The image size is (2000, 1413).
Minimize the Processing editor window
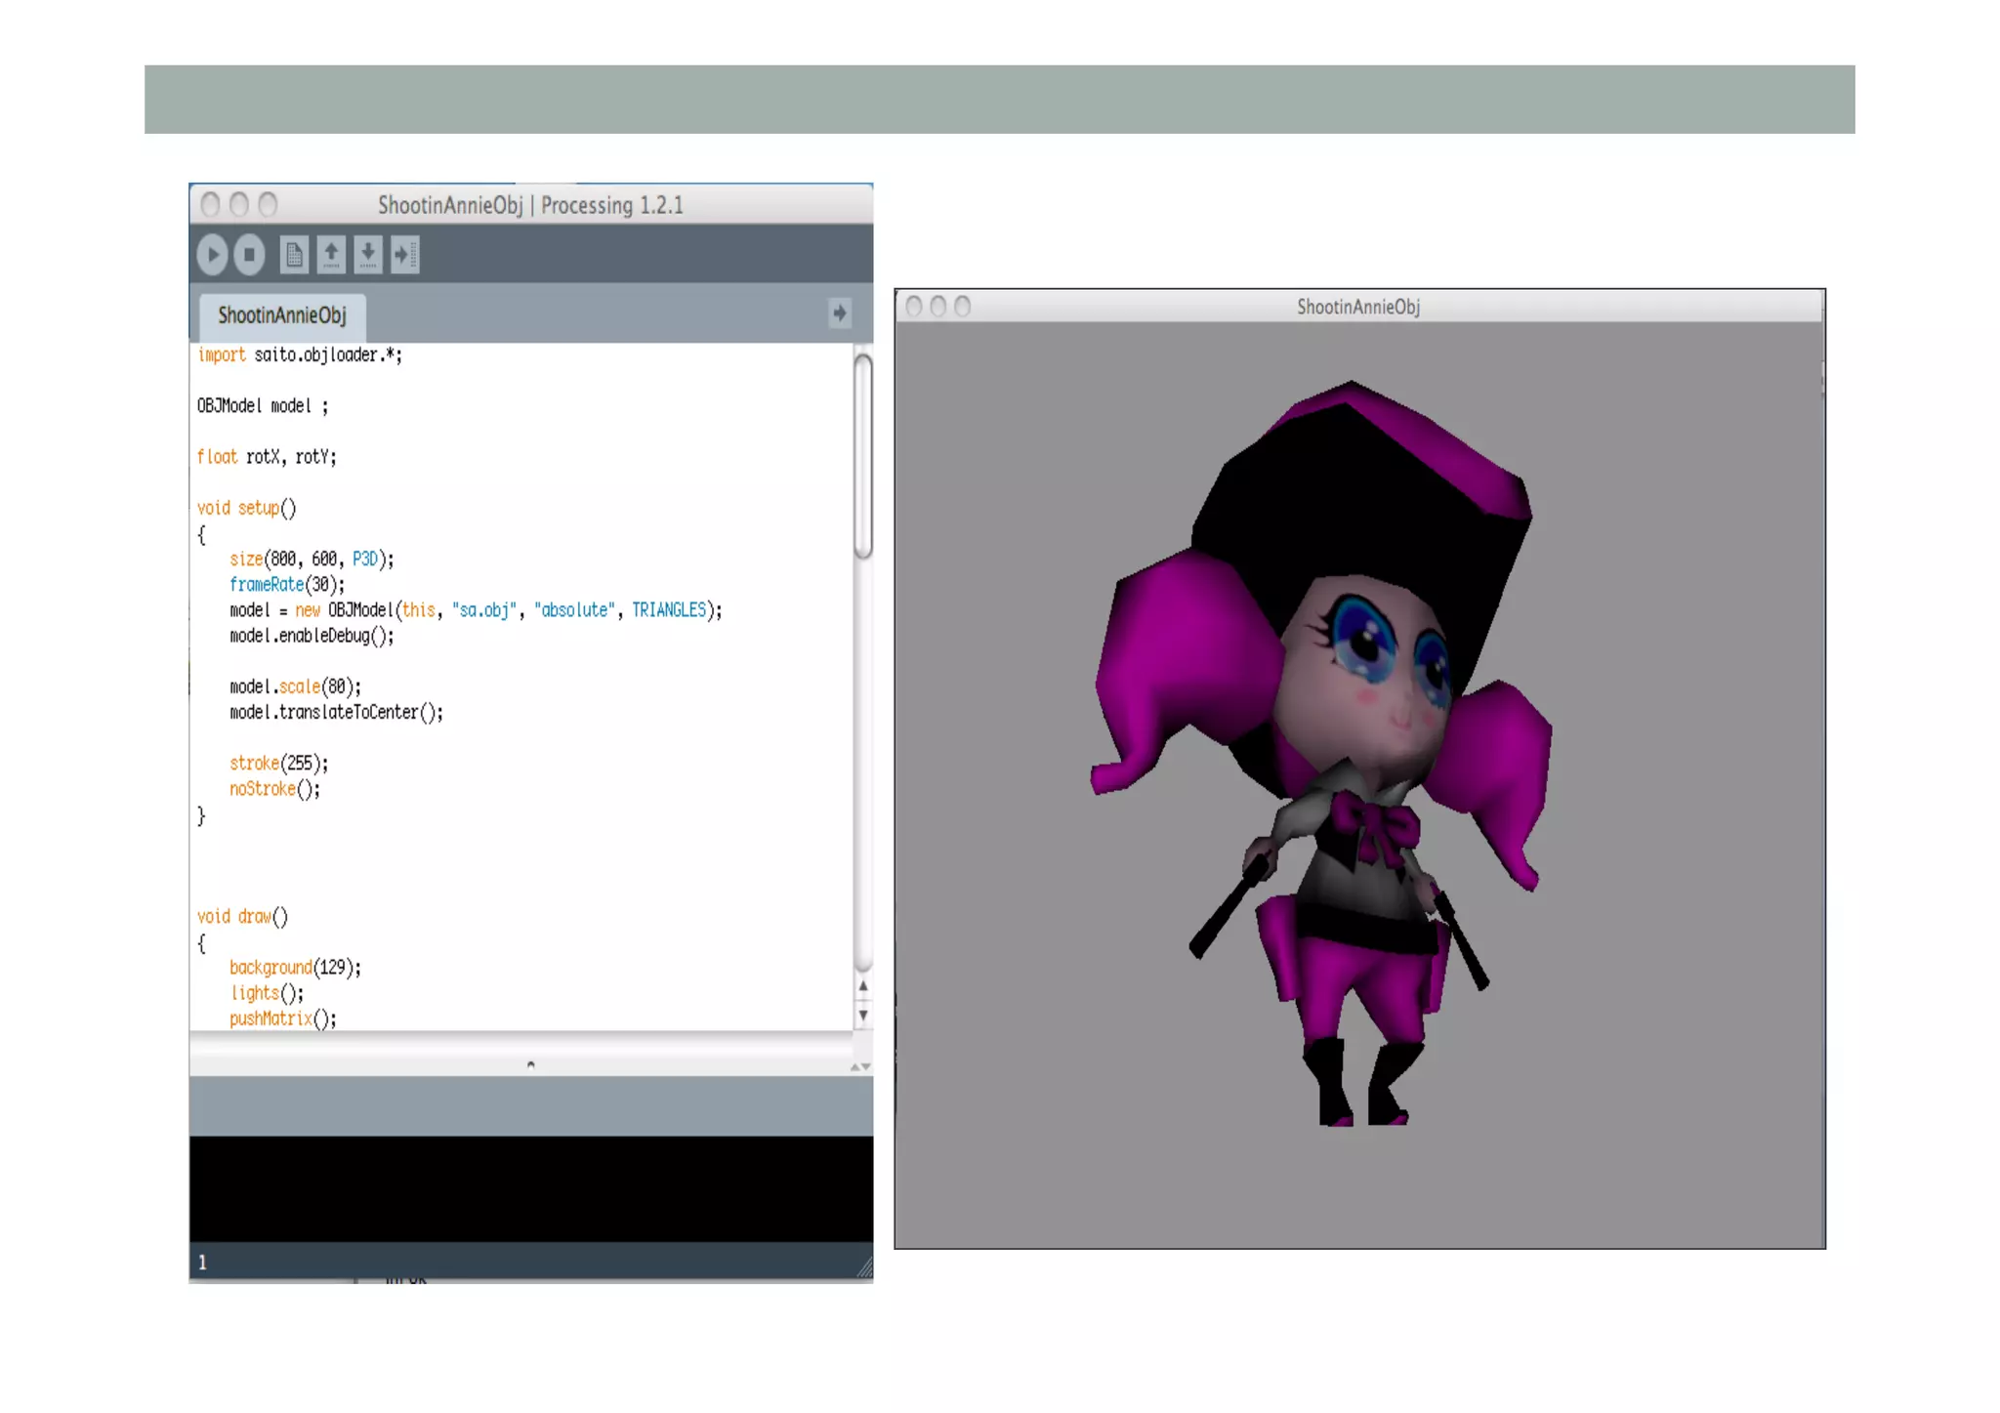tap(239, 204)
